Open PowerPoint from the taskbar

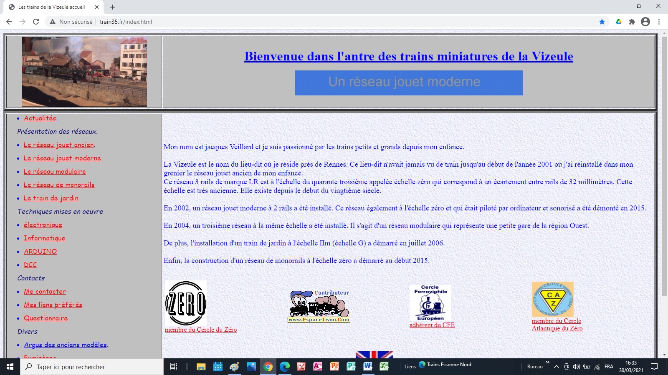[334, 367]
